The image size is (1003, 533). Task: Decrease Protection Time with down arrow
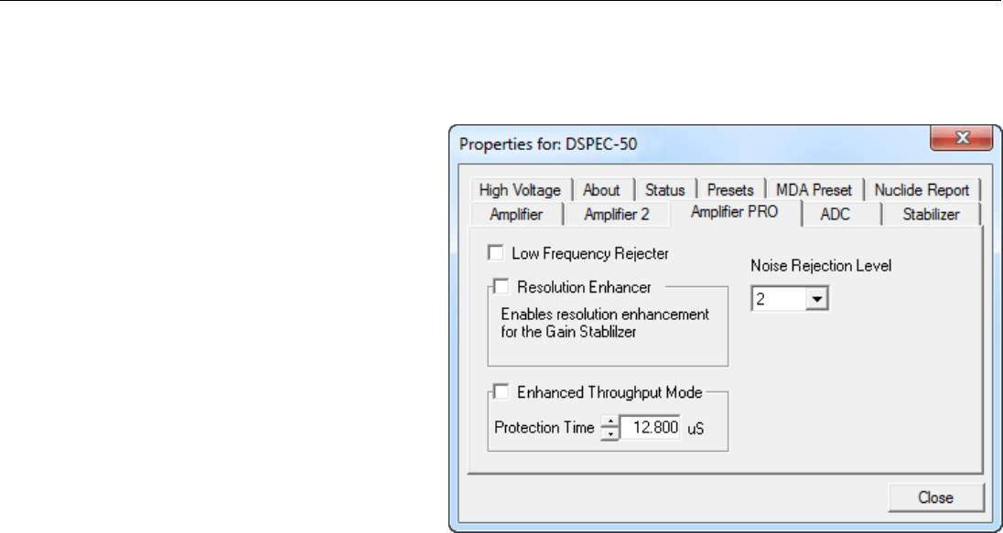coord(611,433)
